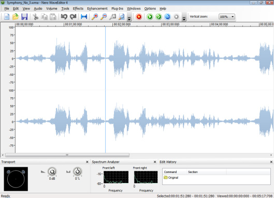Open the Enhancement menu
The image size is (274, 198).
pos(97,9)
